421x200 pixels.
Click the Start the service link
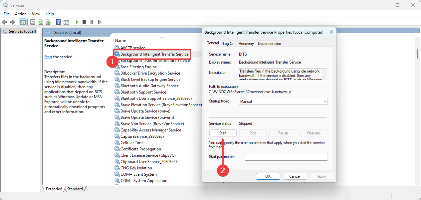tap(48, 57)
